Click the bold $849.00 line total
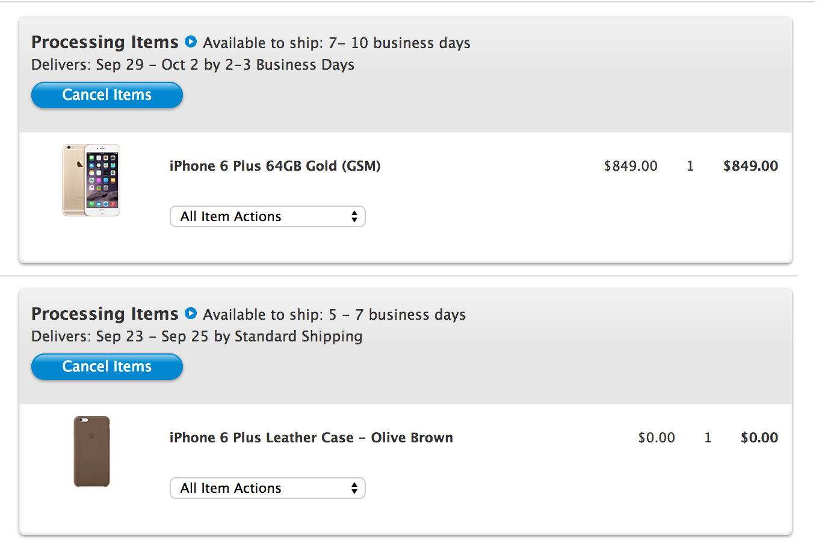 tap(750, 166)
